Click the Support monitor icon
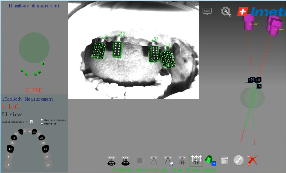 pyautogui.click(x=207, y=11)
